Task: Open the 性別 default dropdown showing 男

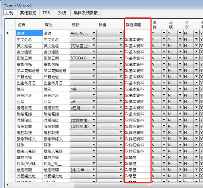Action: point(94,89)
